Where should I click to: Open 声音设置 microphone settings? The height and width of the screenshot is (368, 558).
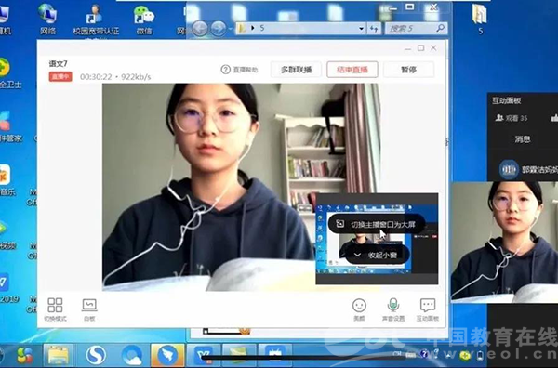(x=393, y=309)
